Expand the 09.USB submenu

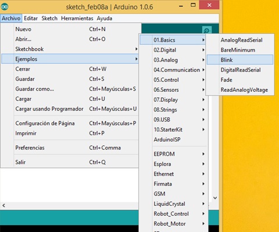(x=173, y=120)
